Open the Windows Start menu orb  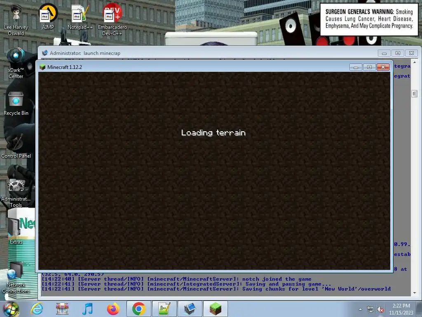[11, 309]
